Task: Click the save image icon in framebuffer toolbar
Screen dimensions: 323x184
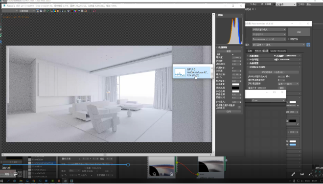Action: pyautogui.click(x=41, y=11)
